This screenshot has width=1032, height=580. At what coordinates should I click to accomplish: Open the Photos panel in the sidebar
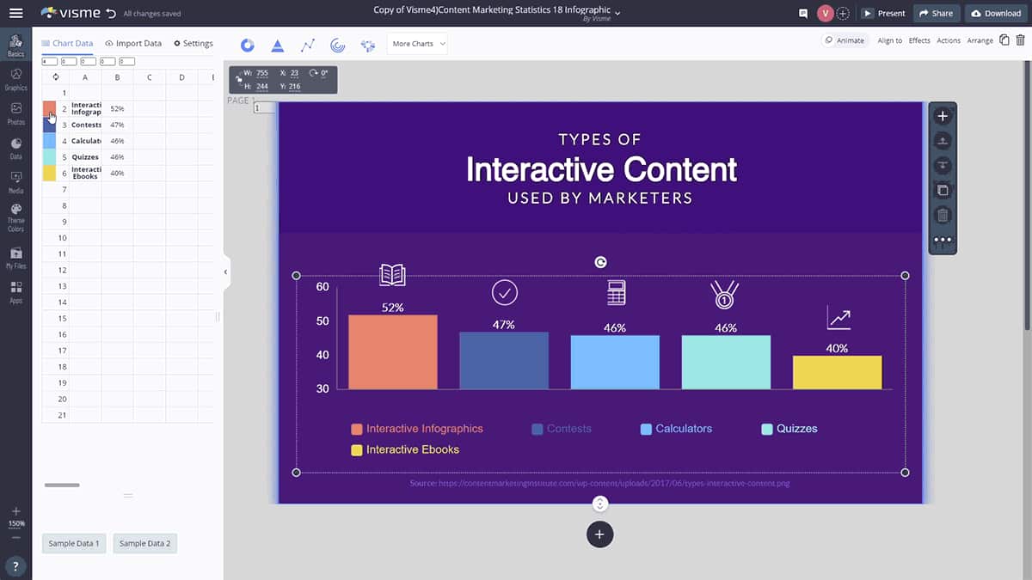click(x=15, y=113)
